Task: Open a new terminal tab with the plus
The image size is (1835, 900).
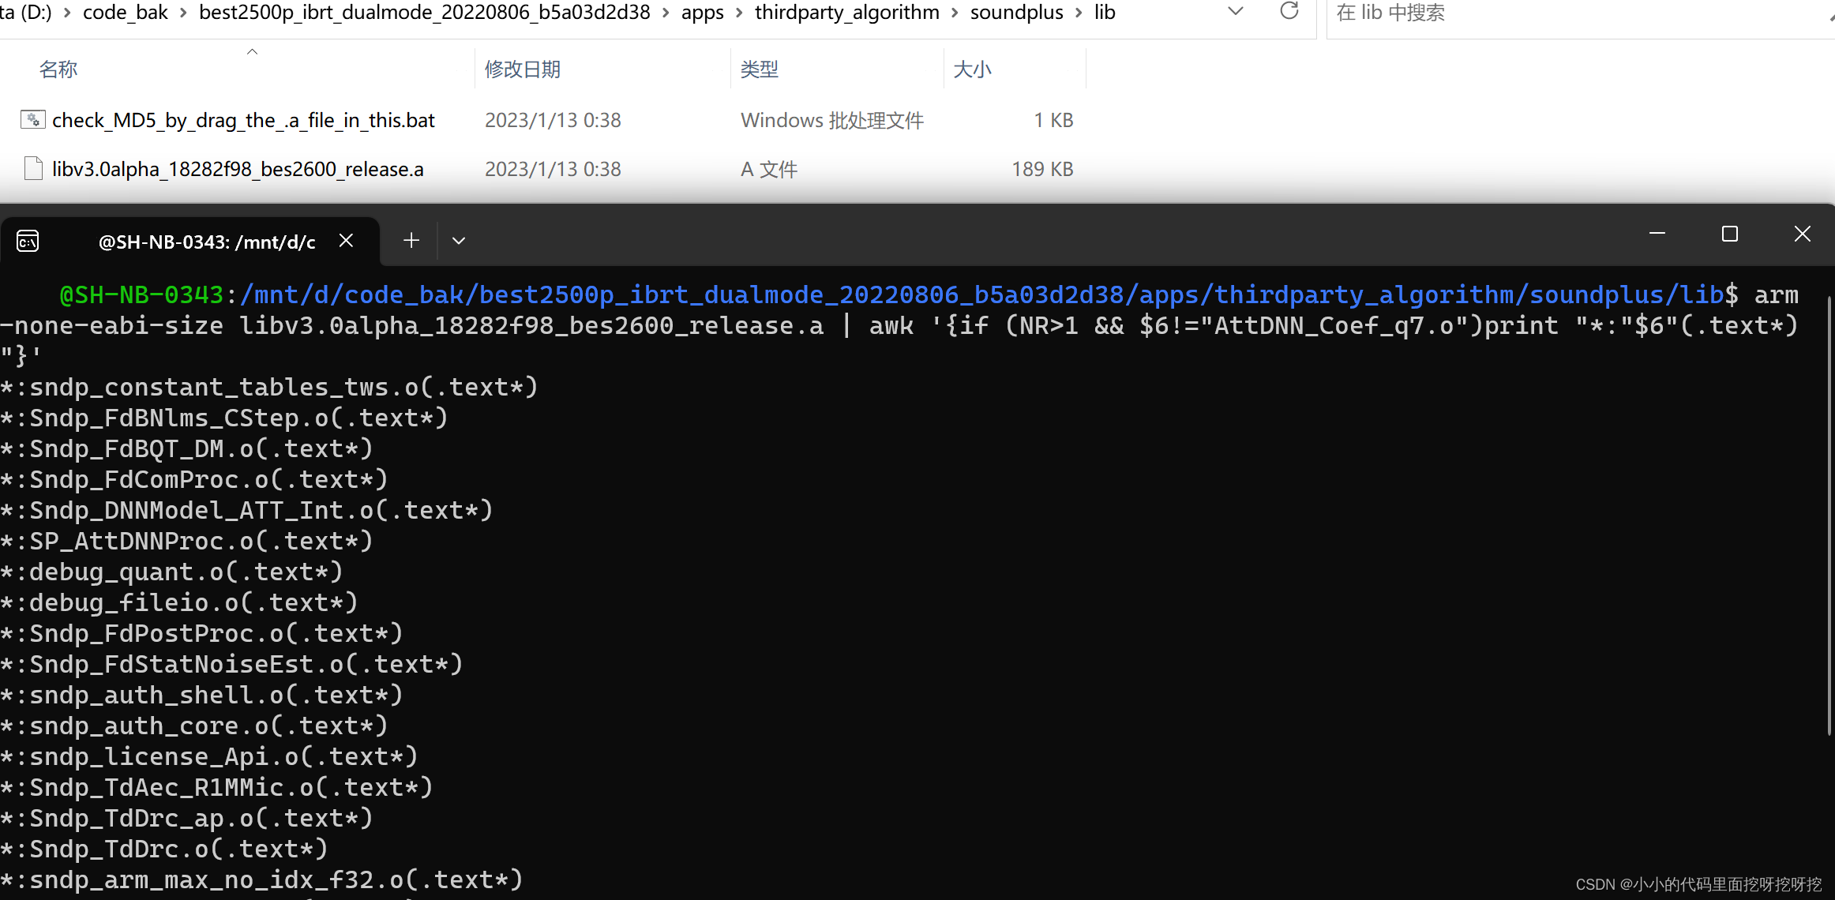Action: click(411, 241)
